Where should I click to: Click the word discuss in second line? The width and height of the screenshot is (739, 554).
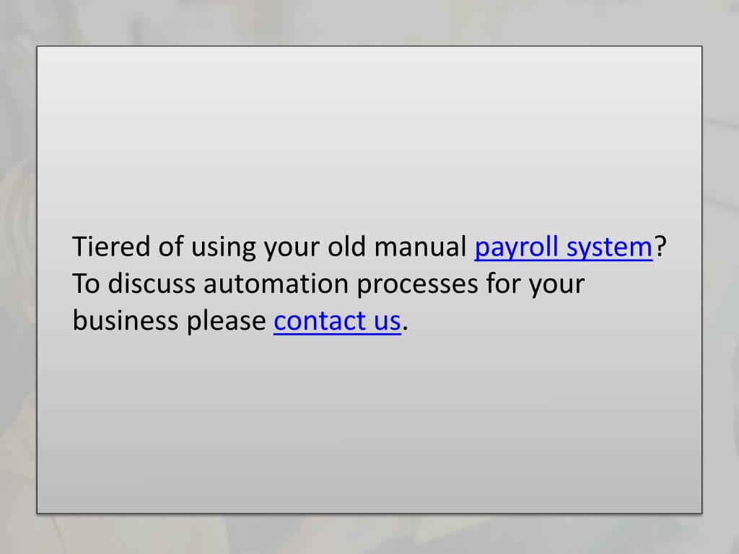pyautogui.click(x=152, y=283)
